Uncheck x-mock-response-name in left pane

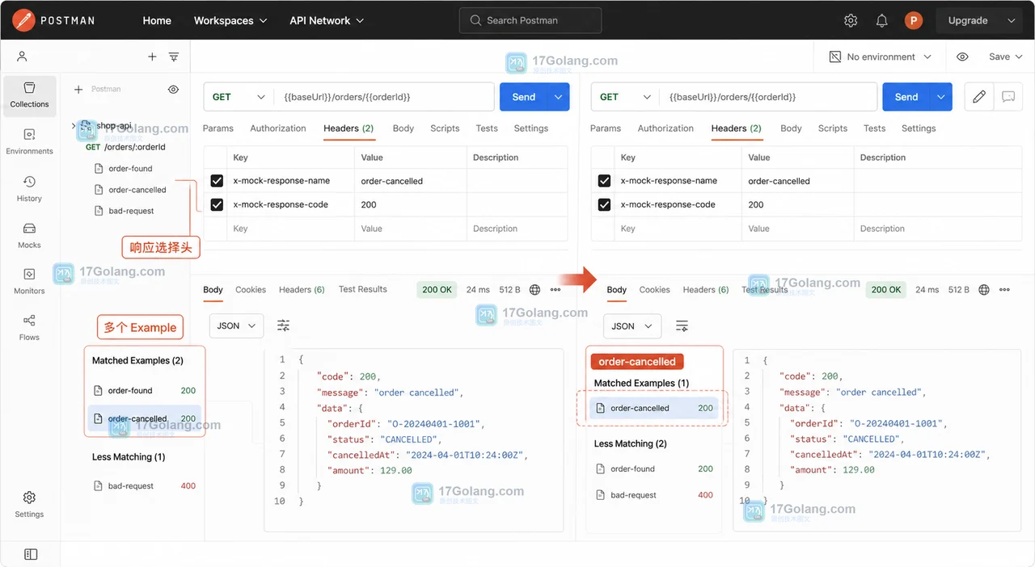[217, 181]
